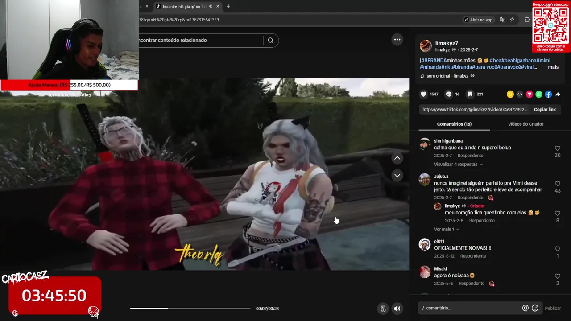The width and height of the screenshot is (571, 321).
Task: Click the 'Abrir no app' button
Action: (478, 20)
